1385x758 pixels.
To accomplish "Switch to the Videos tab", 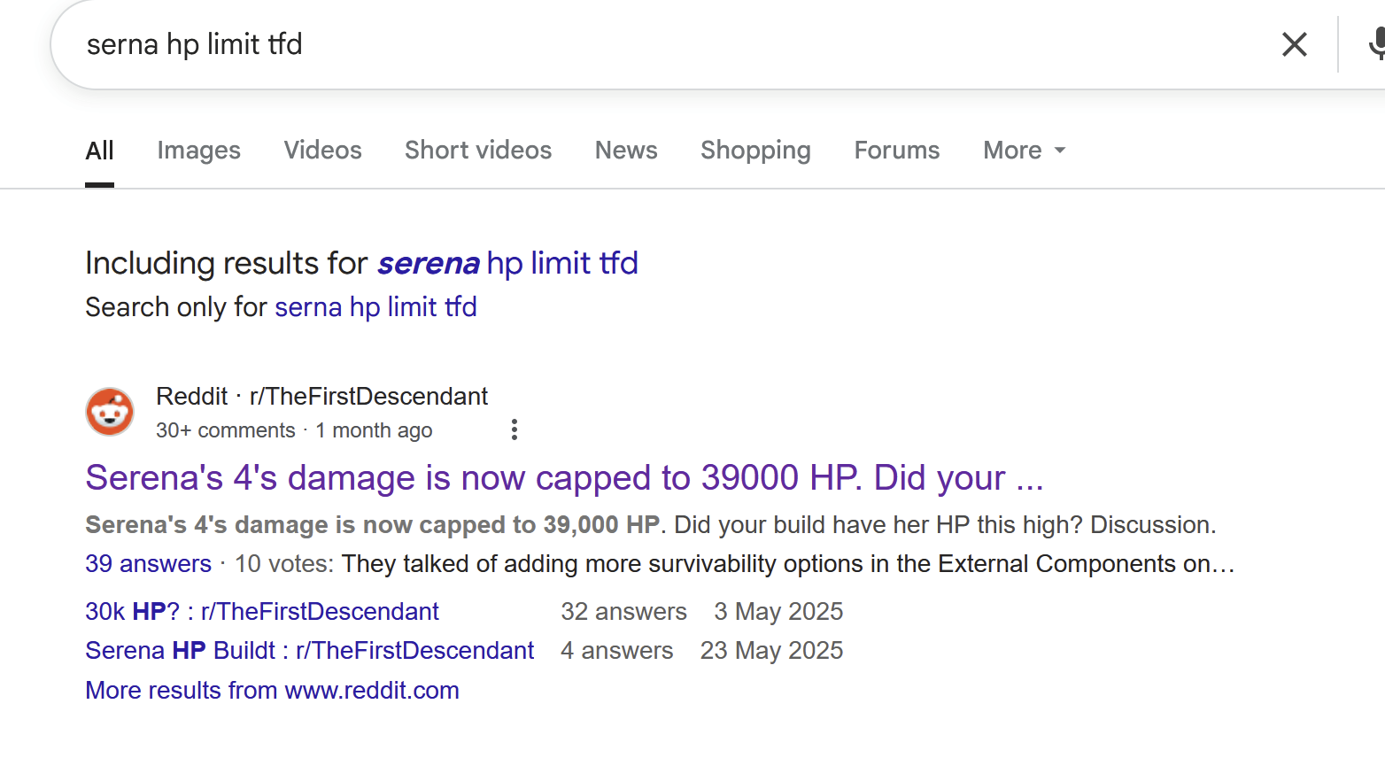I will click(323, 151).
